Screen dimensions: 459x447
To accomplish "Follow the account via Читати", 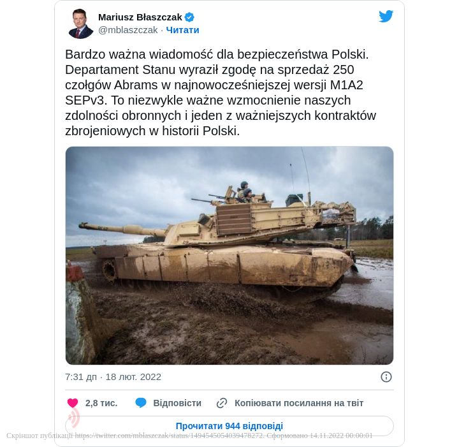I will pos(183,30).
